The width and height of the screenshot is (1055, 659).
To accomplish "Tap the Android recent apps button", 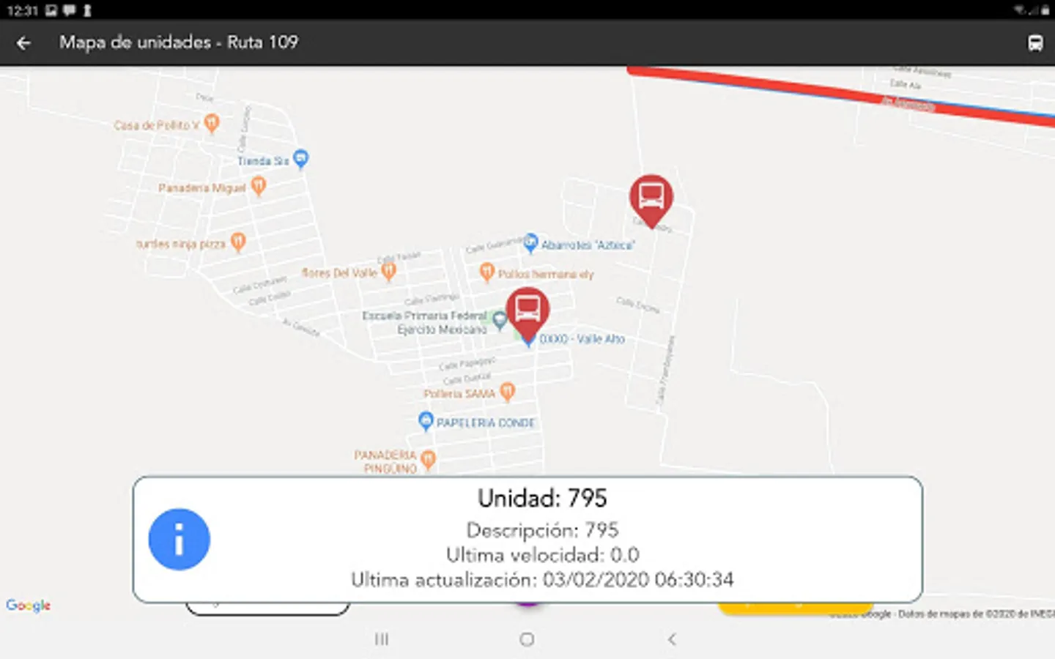I will [382, 639].
